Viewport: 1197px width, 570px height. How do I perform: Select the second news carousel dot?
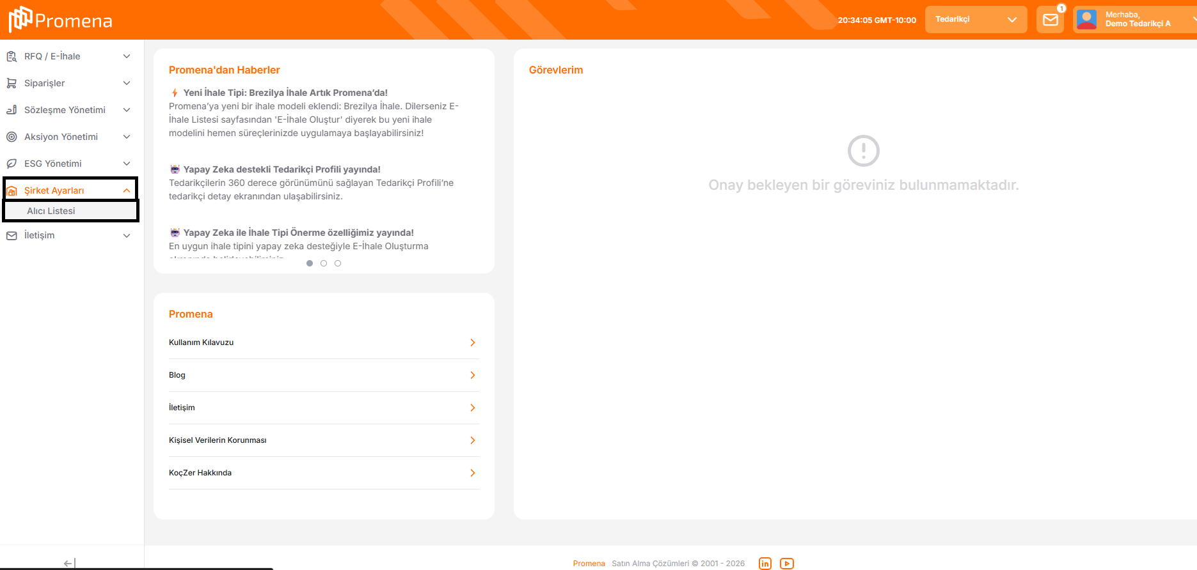(324, 263)
